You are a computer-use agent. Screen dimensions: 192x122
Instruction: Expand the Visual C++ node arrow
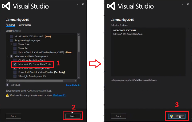click(x=12, y=44)
